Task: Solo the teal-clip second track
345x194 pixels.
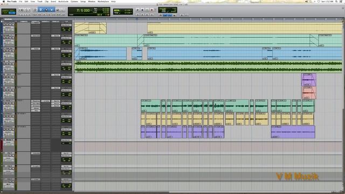Action: (10, 38)
